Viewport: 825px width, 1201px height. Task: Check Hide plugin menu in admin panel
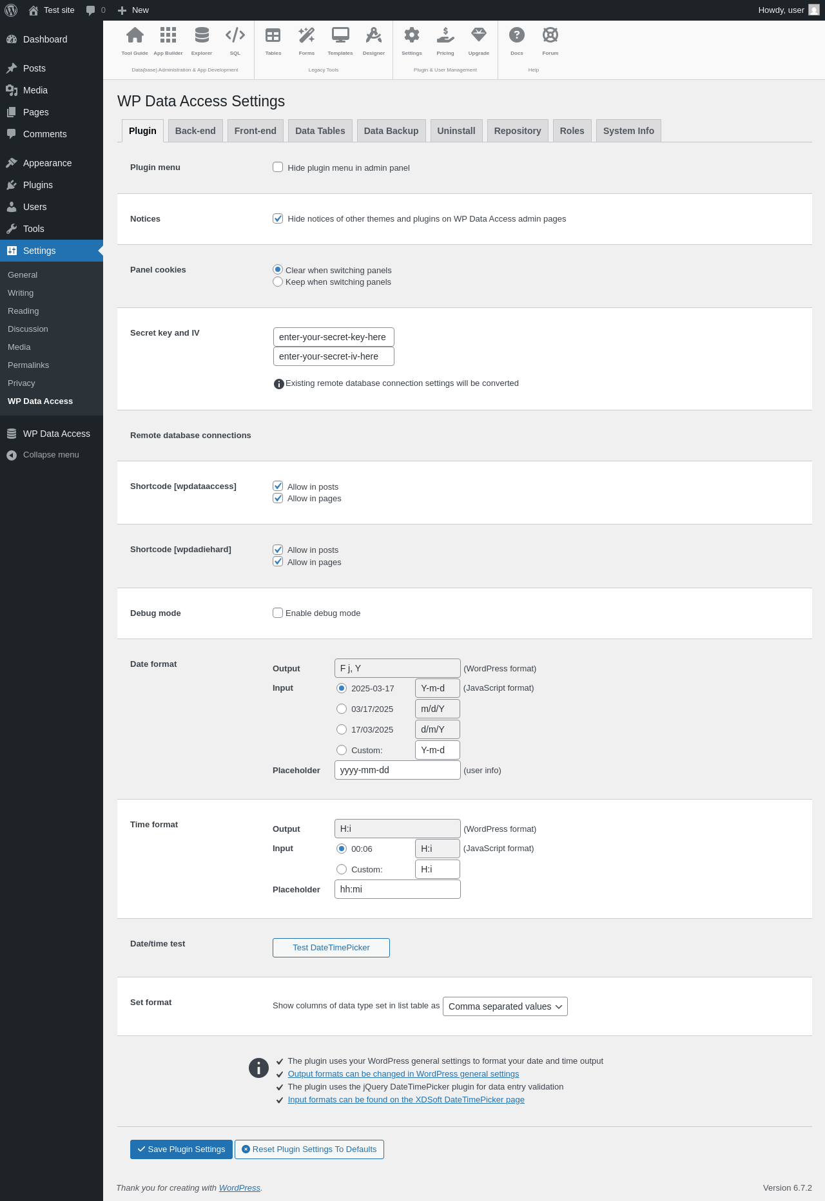click(278, 168)
